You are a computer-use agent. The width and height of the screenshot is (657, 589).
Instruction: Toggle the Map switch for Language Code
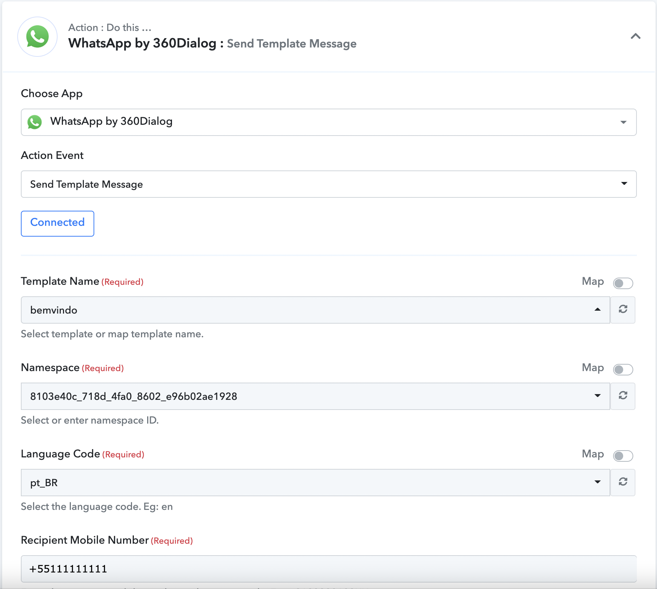(623, 456)
